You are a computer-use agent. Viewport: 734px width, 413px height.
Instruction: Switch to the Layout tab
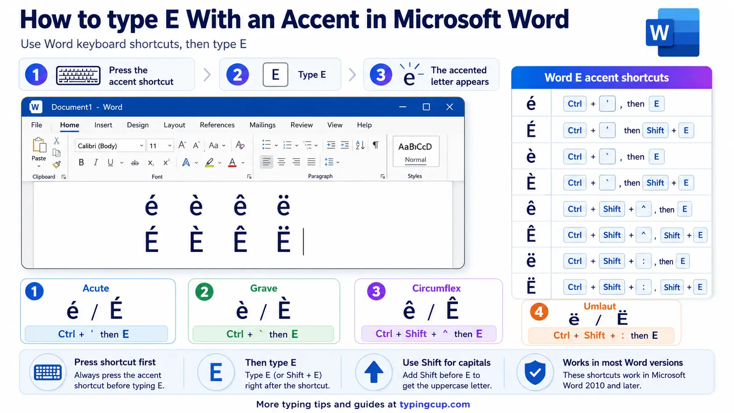pyautogui.click(x=174, y=125)
